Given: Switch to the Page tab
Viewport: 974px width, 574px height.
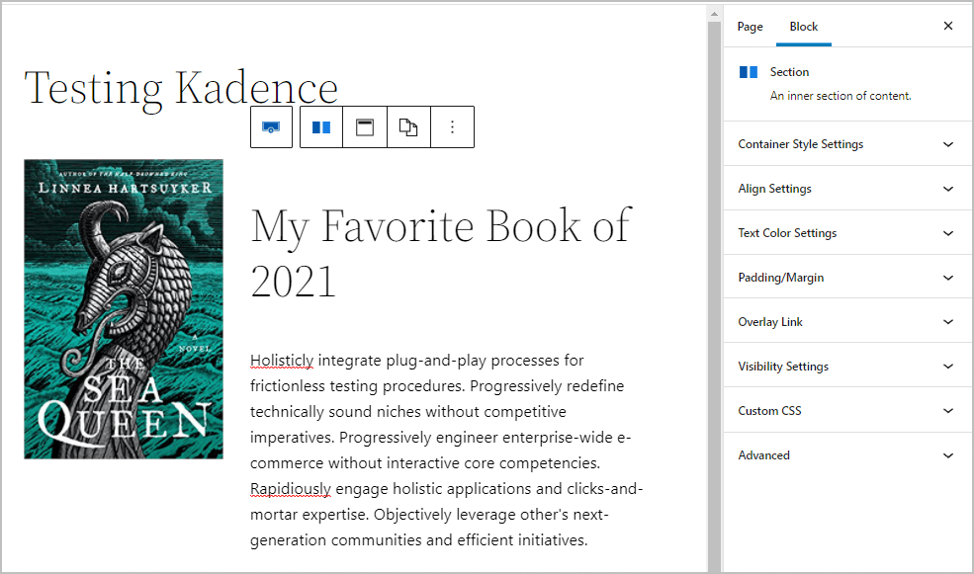Looking at the screenshot, I should pos(750,27).
